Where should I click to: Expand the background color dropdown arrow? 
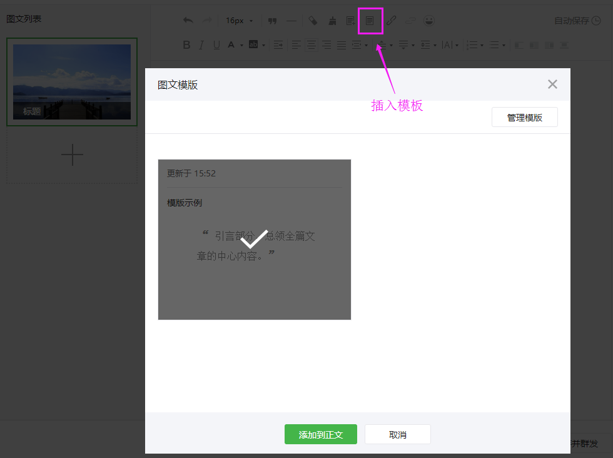click(263, 46)
